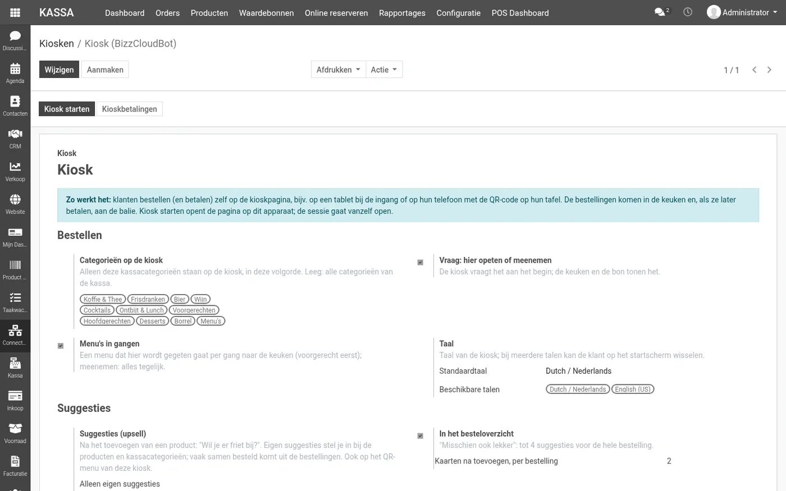Go back via the Kiosken breadcrumb
The height and width of the screenshot is (491, 786).
tap(57, 44)
